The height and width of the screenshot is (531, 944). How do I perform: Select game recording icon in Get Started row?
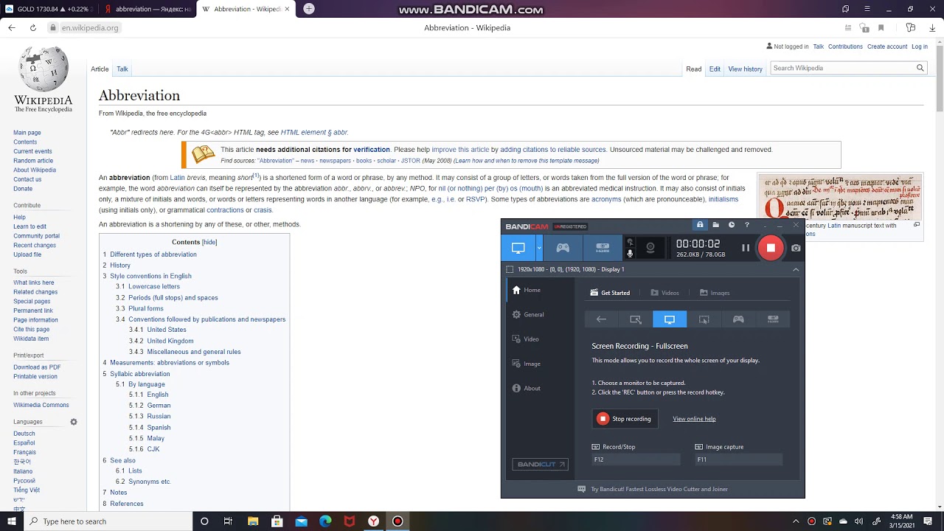(738, 319)
